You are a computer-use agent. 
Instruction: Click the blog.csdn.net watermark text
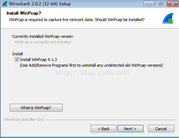click(93, 73)
